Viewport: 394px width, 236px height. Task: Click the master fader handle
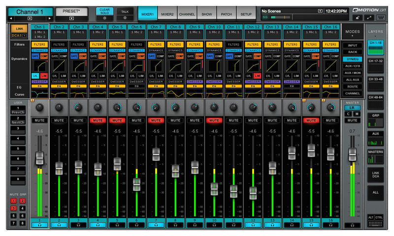click(x=352, y=155)
